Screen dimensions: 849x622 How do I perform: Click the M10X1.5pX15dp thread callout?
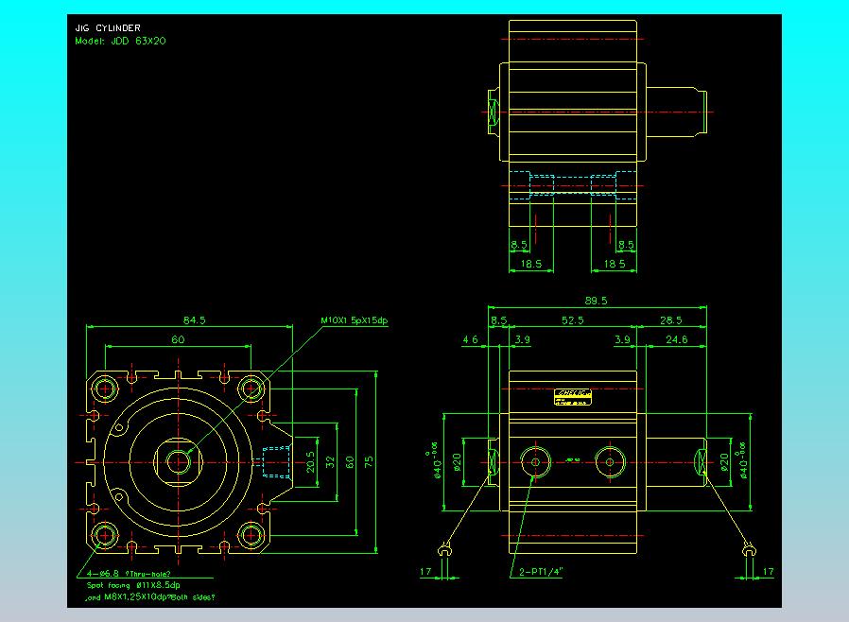[x=355, y=320]
